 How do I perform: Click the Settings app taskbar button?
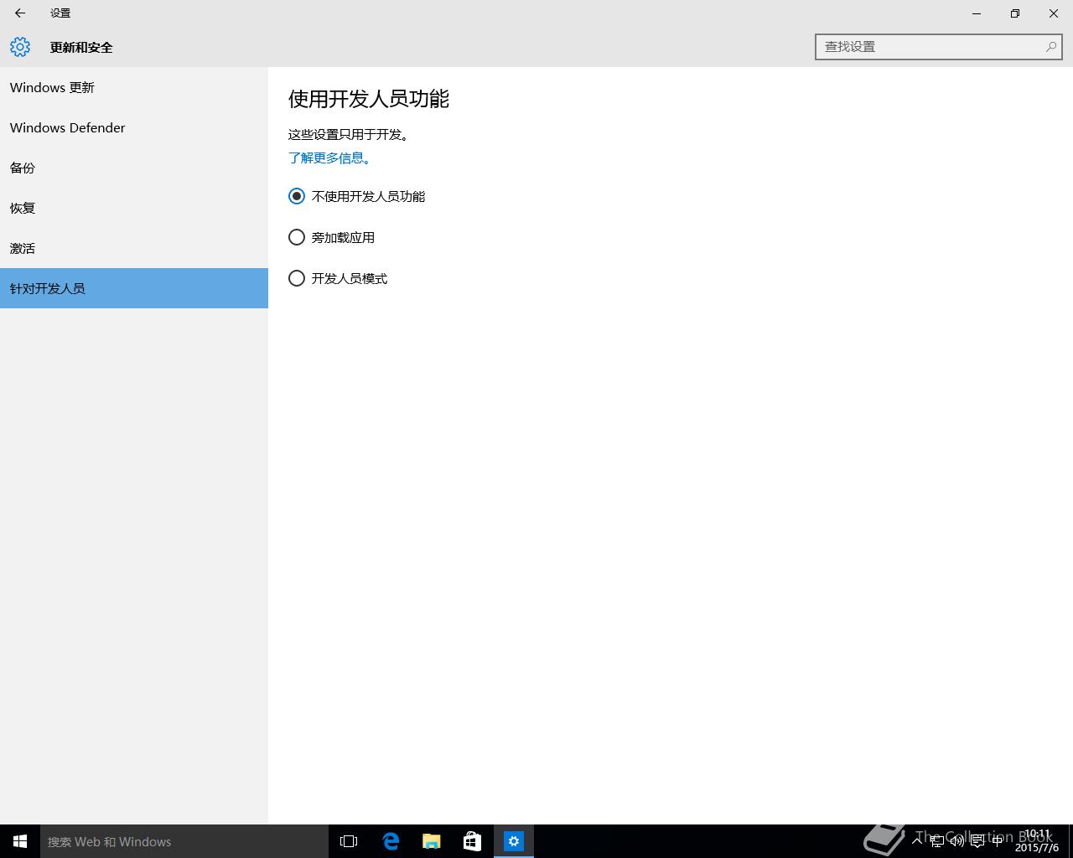pyautogui.click(x=514, y=841)
